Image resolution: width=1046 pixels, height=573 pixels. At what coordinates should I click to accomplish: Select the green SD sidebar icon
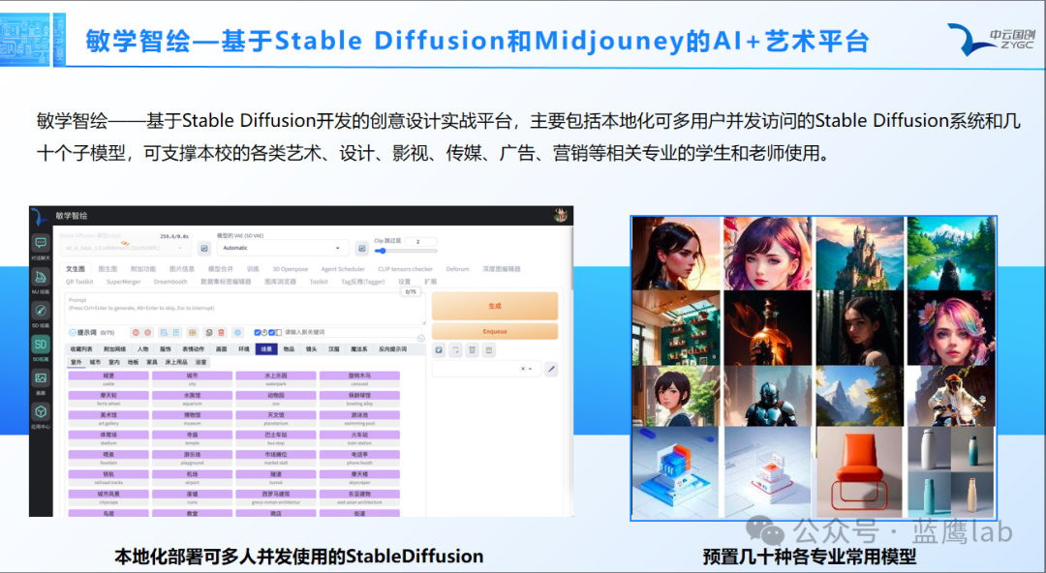41,345
